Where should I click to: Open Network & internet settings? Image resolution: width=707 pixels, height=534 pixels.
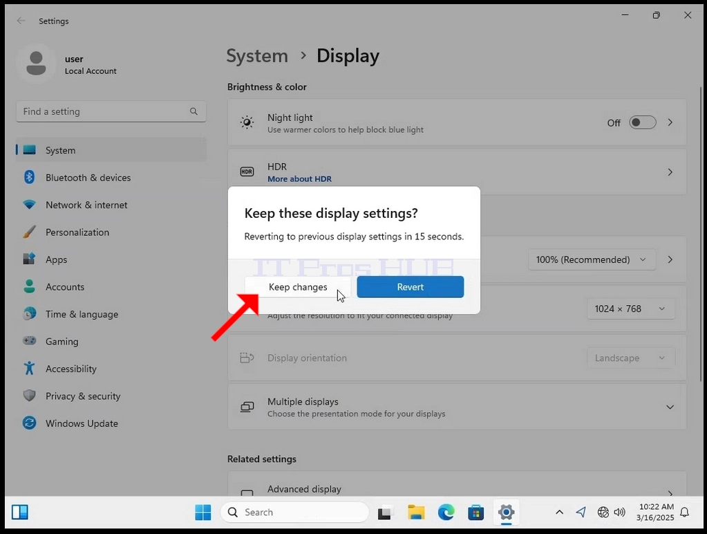tap(111, 205)
